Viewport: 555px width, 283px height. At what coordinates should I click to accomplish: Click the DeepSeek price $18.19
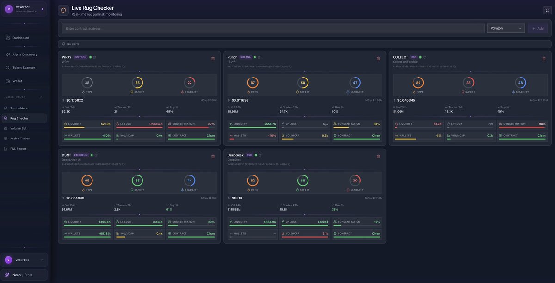237,198
